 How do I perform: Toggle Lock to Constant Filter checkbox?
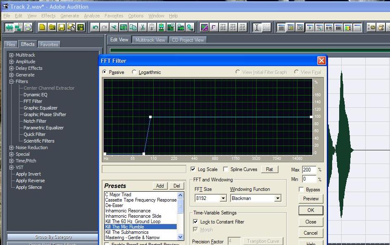click(195, 221)
